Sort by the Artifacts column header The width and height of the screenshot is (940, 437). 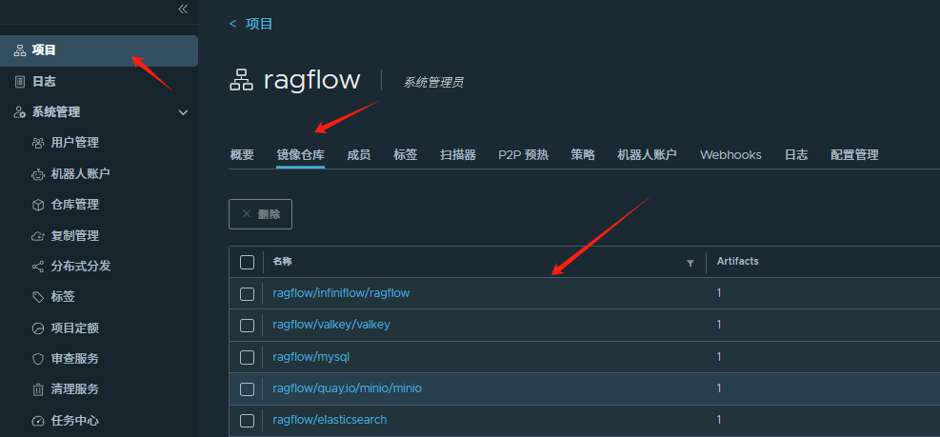coord(737,262)
